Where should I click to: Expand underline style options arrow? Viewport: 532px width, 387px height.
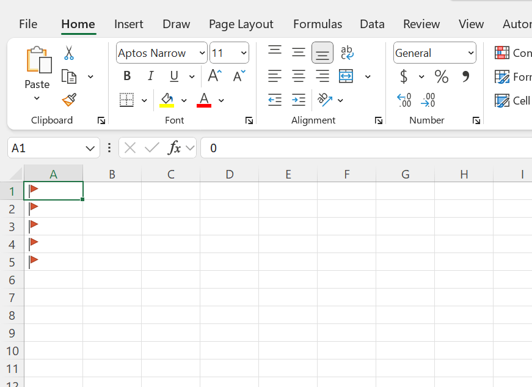pos(192,76)
